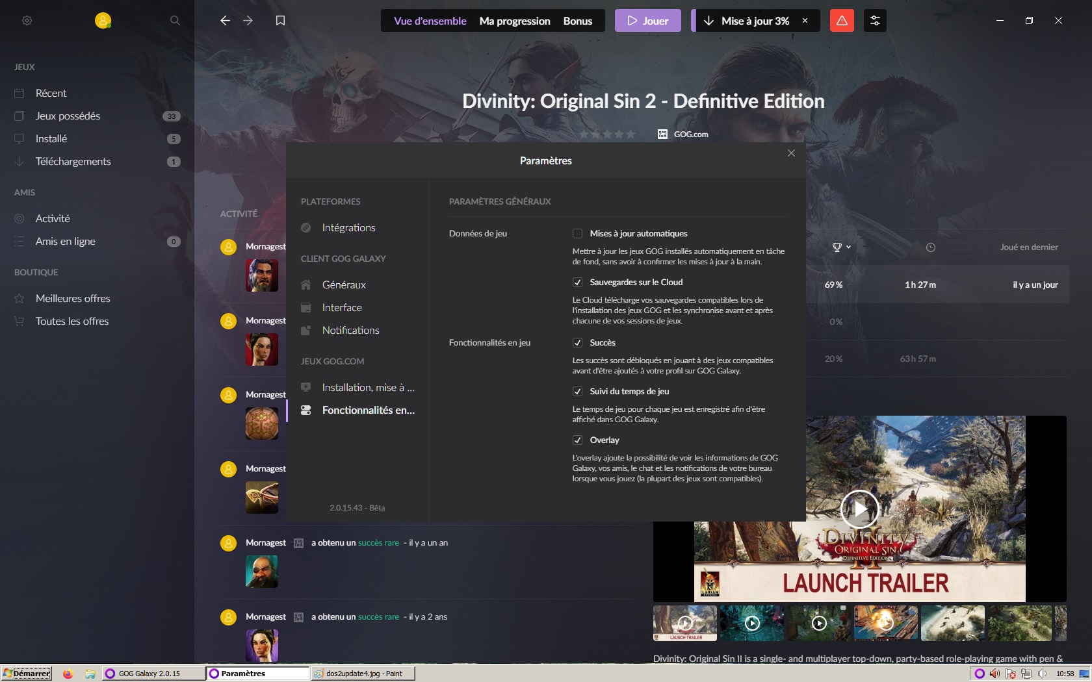1092x682 pixels.
Task: Open the file explorer taskbar icon
Action: pos(90,674)
